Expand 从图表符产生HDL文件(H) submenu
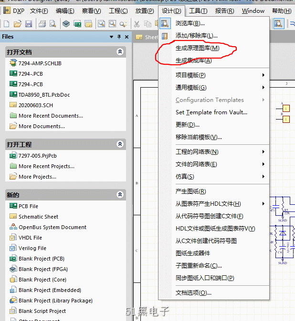This screenshot has height=321, width=295. tap(214, 204)
